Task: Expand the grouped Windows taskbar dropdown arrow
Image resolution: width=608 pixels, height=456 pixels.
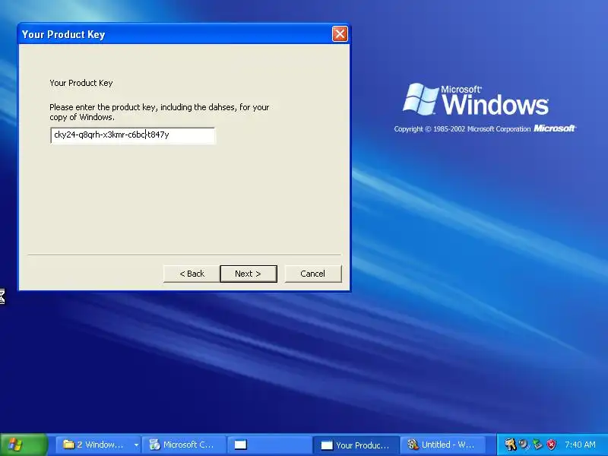Action: (x=136, y=445)
